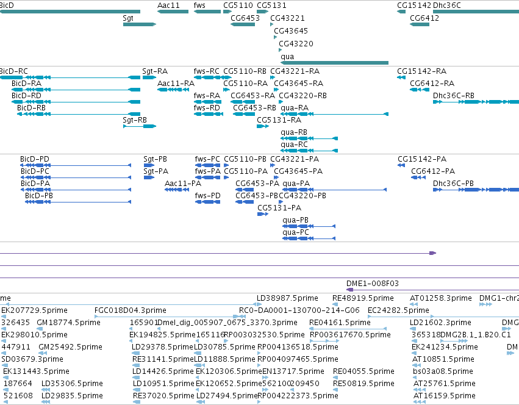Open transcript CG5131-RA
519x405 pixels.
(279, 120)
